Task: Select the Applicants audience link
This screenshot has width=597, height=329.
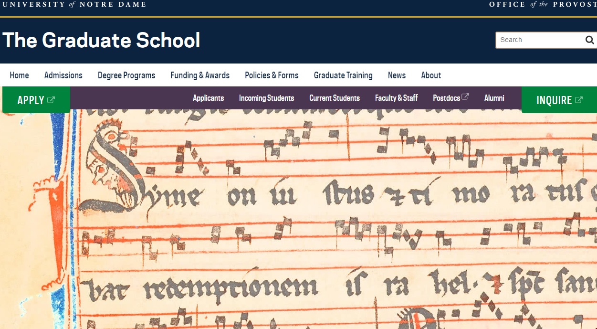Action: (209, 98)
